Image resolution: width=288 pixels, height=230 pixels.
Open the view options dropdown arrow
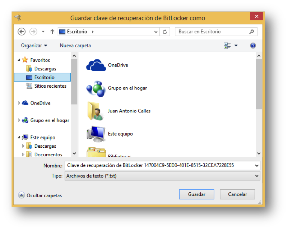click(x=236, y=45)
